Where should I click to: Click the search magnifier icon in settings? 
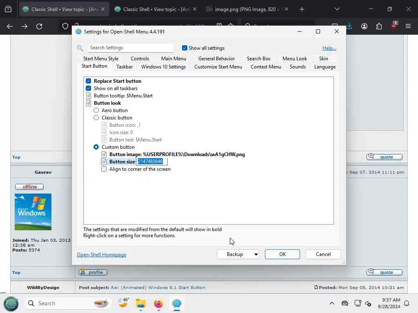click(80, 48)
